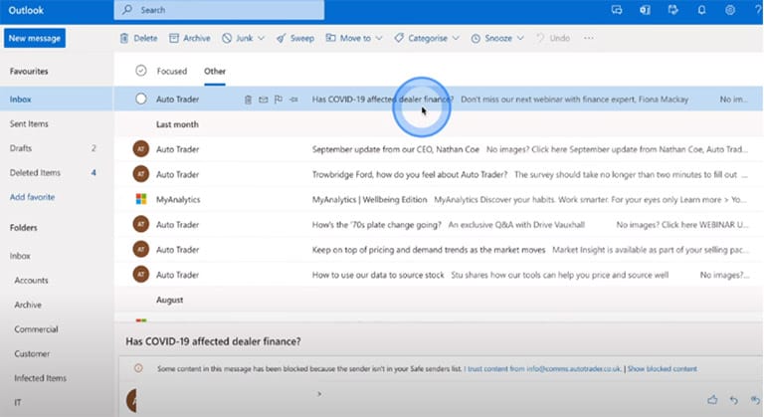
Task: Mark the message as Junk
Action: (238, 38)
